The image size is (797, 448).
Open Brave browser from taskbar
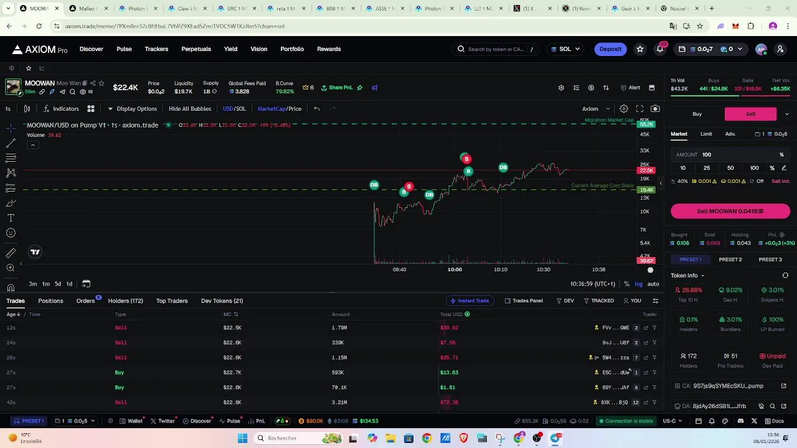(463, 438)
